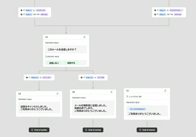
Task: Click the top-left condition box 'step 1 can be defined'
Action: (x=35, y=14)
